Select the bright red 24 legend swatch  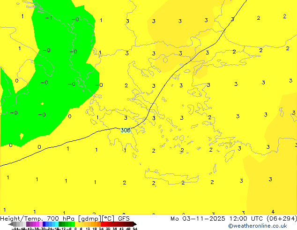point(102,224)
